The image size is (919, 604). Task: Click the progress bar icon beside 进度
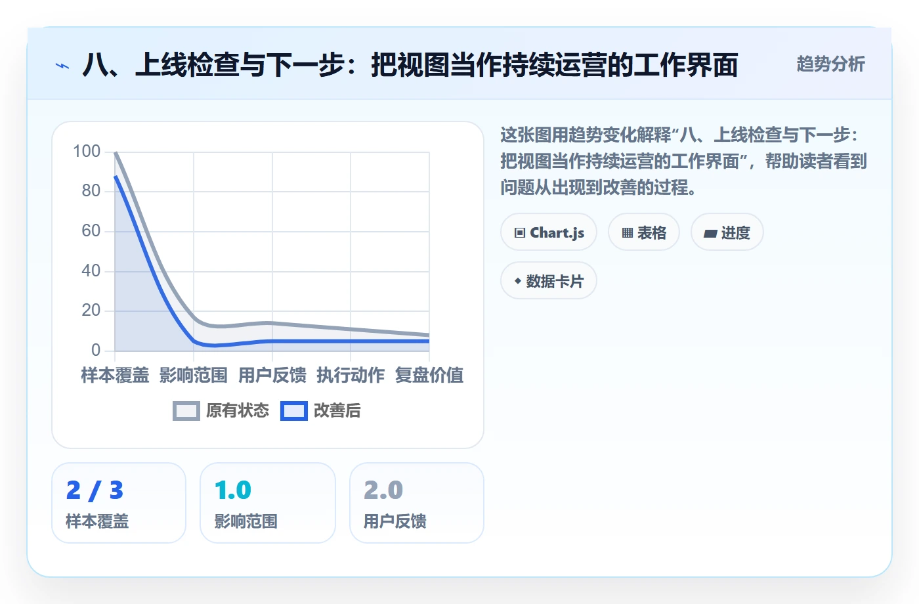pyautogui.click(x=710, y=233)
